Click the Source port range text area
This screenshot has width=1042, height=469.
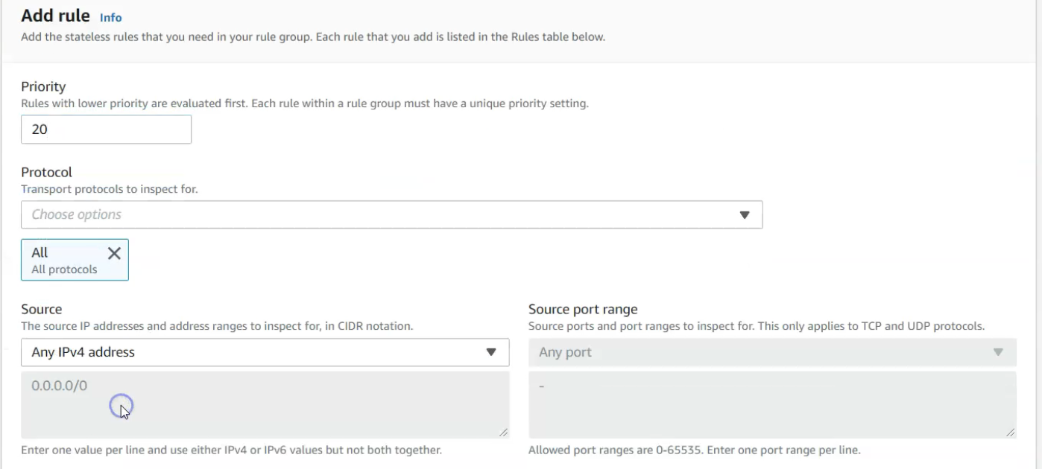pyautogui.click(x=771, y=404)
